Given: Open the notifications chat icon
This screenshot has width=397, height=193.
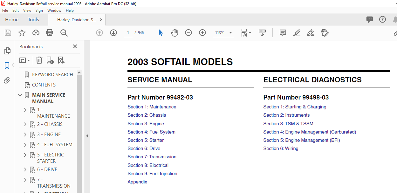Looking at the screenshot, I should [x=370, y=20].
